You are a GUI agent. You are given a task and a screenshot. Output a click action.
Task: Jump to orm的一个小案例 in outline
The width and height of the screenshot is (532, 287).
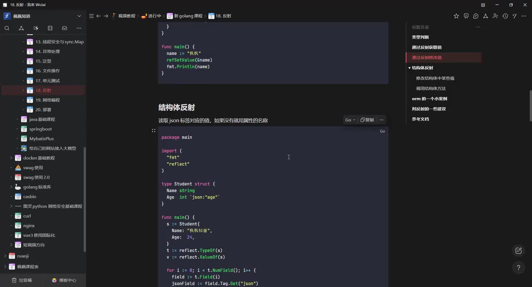(429, 99)
